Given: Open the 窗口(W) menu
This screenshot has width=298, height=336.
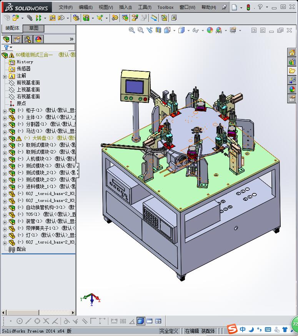Looking at the screenshot, I should click(187, 7).
